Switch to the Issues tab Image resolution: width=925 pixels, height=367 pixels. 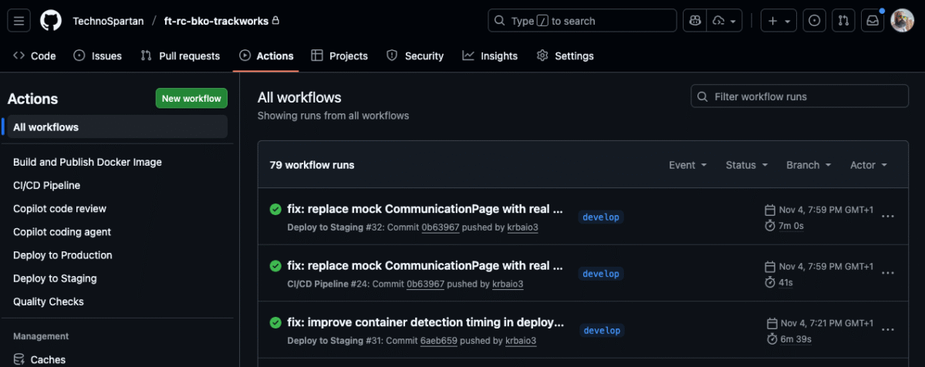(x=97, y=56)
